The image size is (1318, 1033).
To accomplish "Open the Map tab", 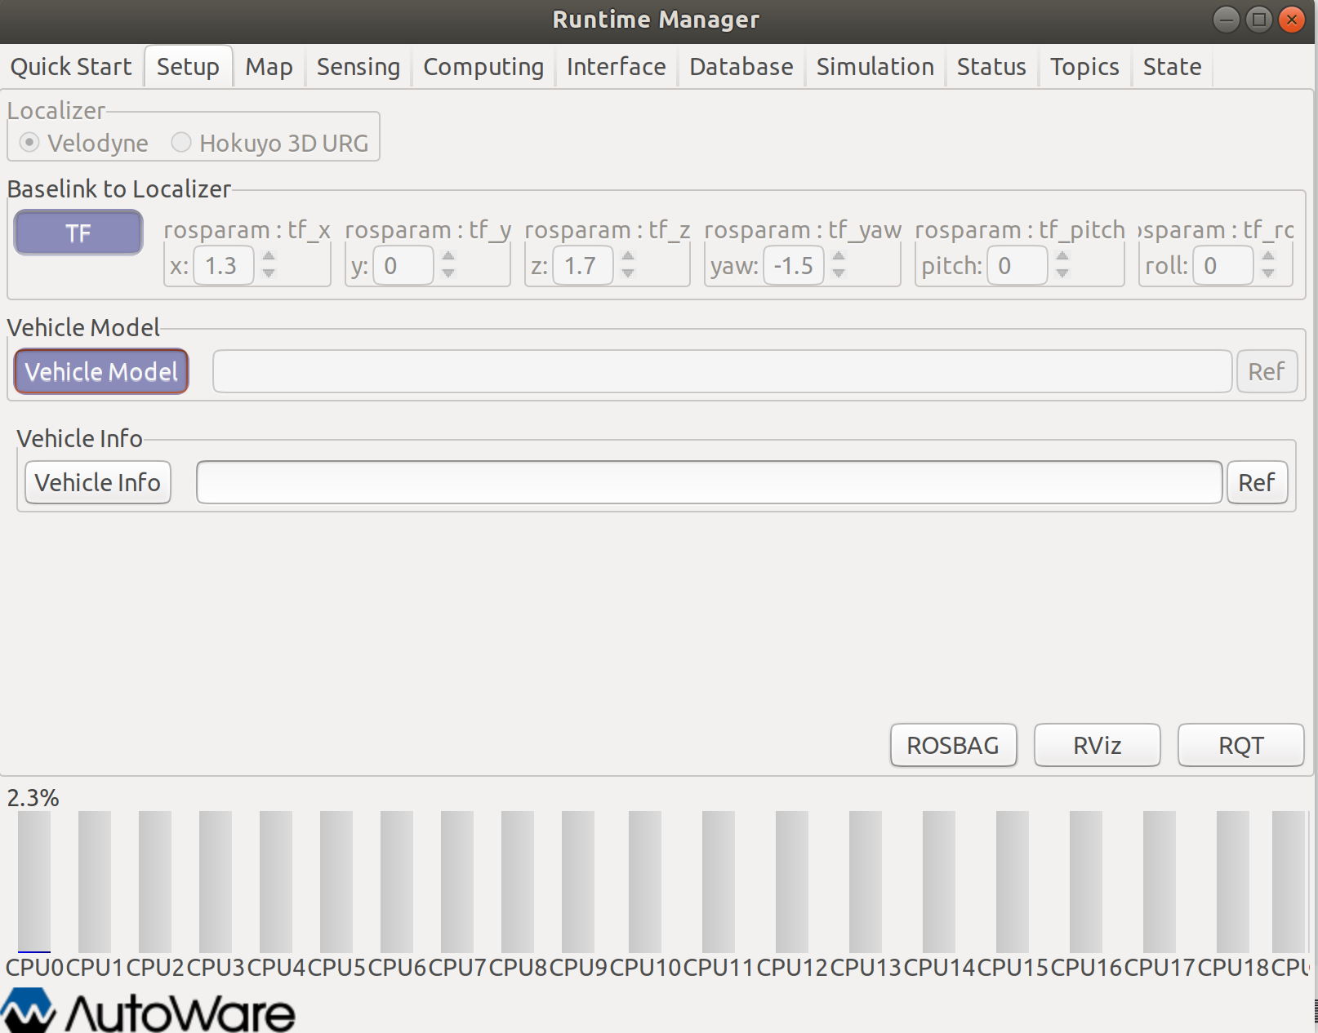I will (269, 67).
